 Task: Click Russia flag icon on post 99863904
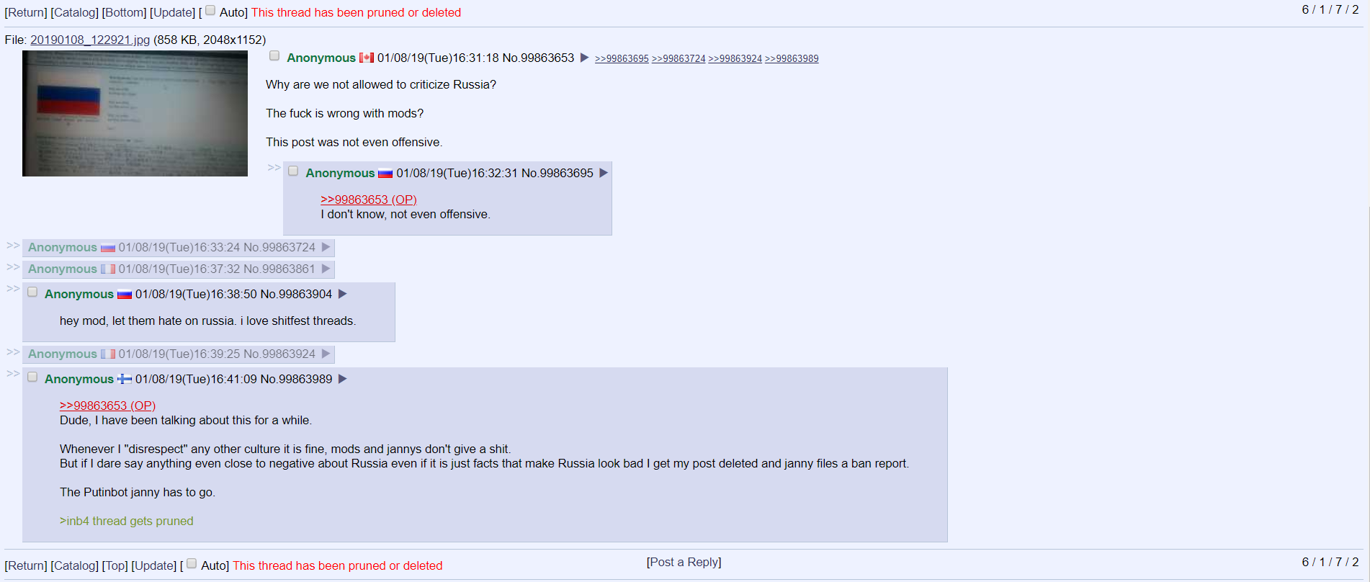point(125,294)
